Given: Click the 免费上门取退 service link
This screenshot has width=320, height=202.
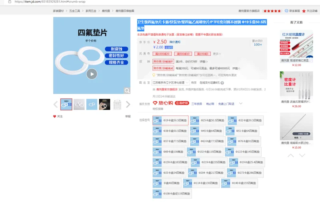Looking at the screenshot, I should 226,104.
